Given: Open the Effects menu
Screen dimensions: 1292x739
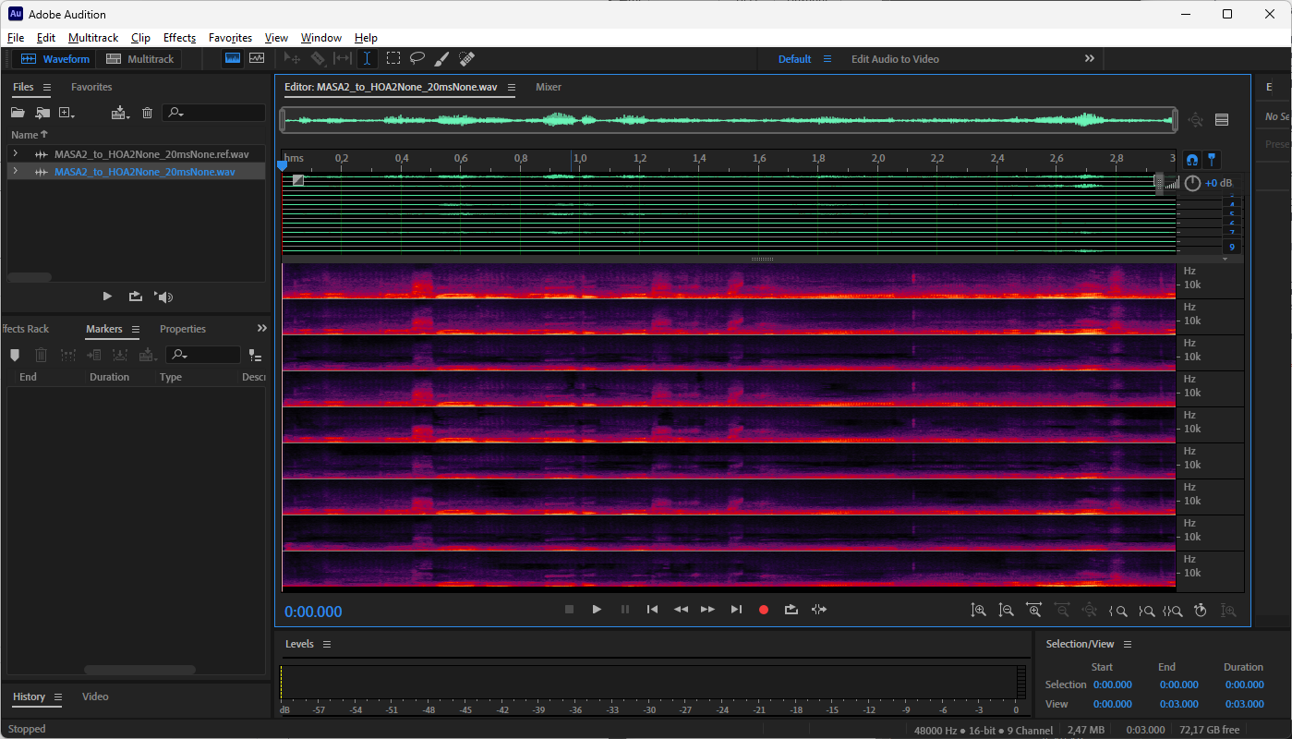Looking at the screenshot, I should (x=179, y=38).
